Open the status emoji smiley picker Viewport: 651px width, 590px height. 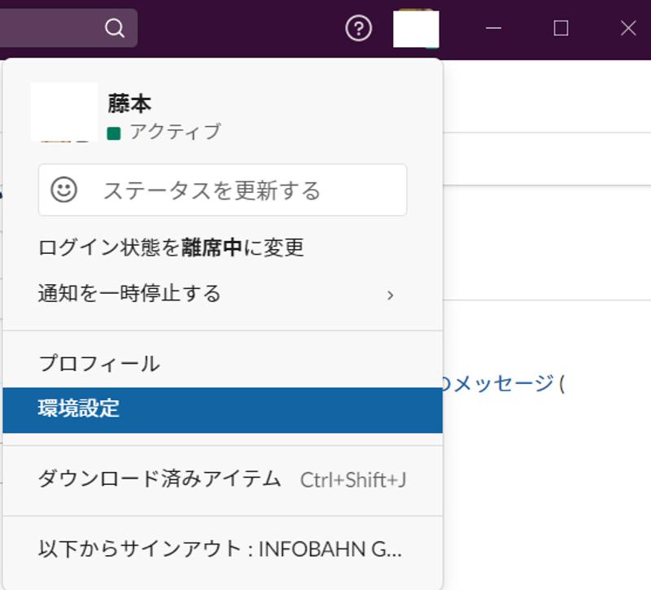tap(63, 190)
